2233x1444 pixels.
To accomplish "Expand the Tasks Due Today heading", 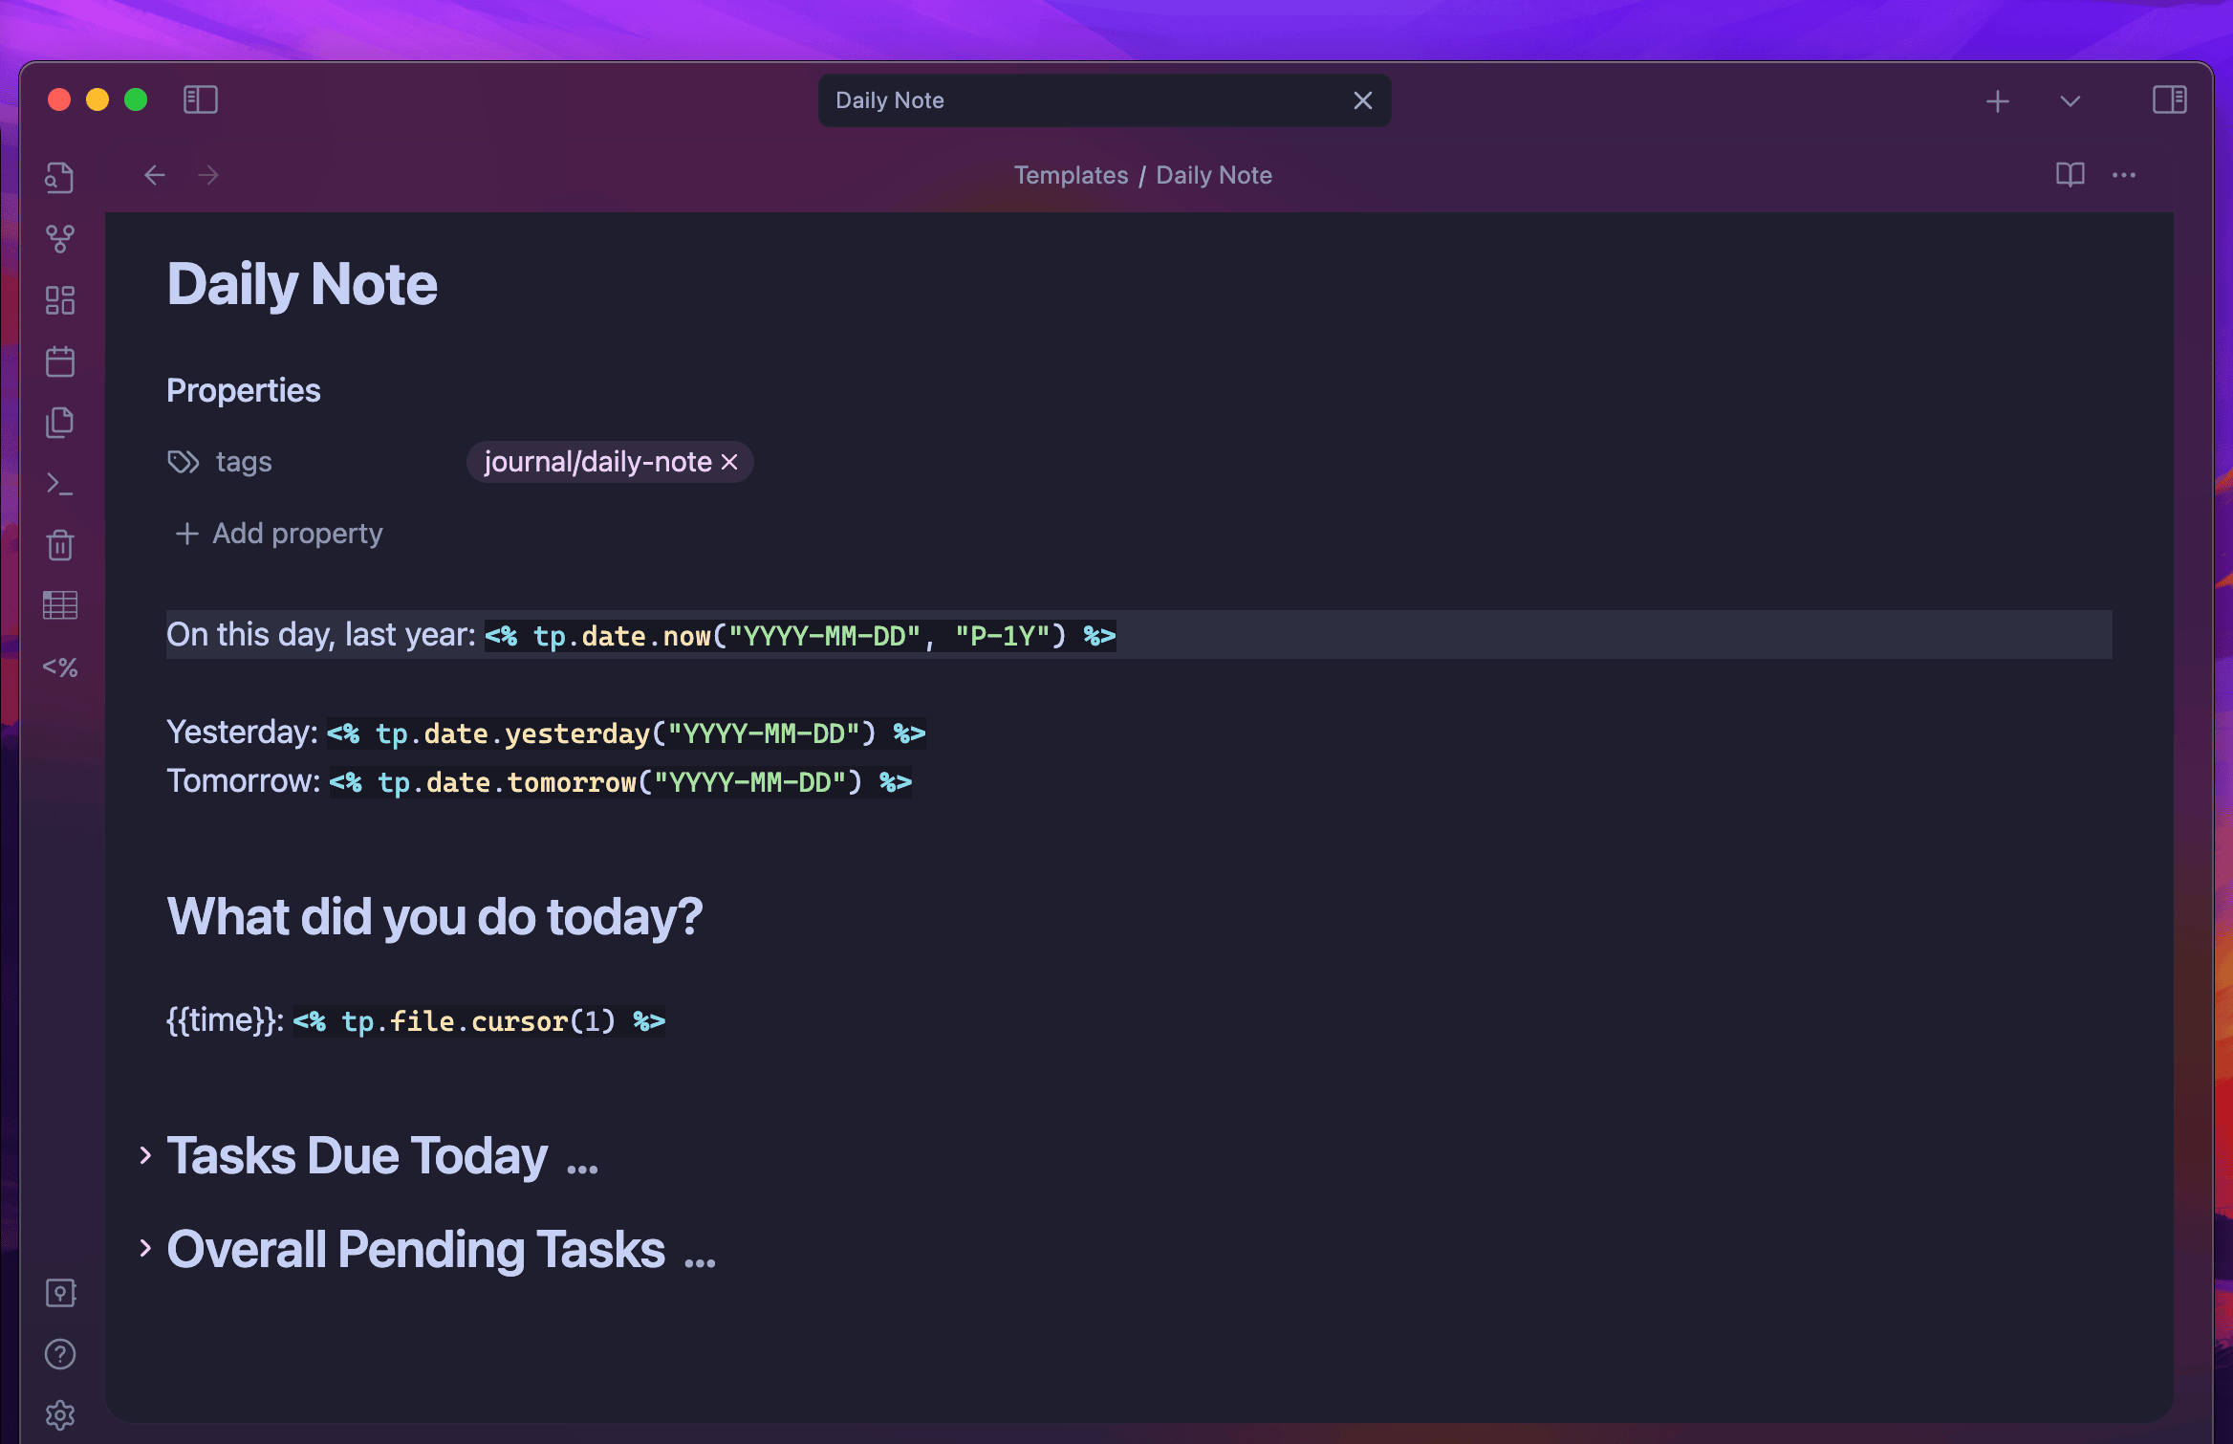I will pos(145,1155).
